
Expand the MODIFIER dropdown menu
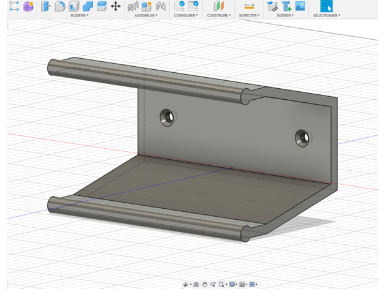point(80,16)
